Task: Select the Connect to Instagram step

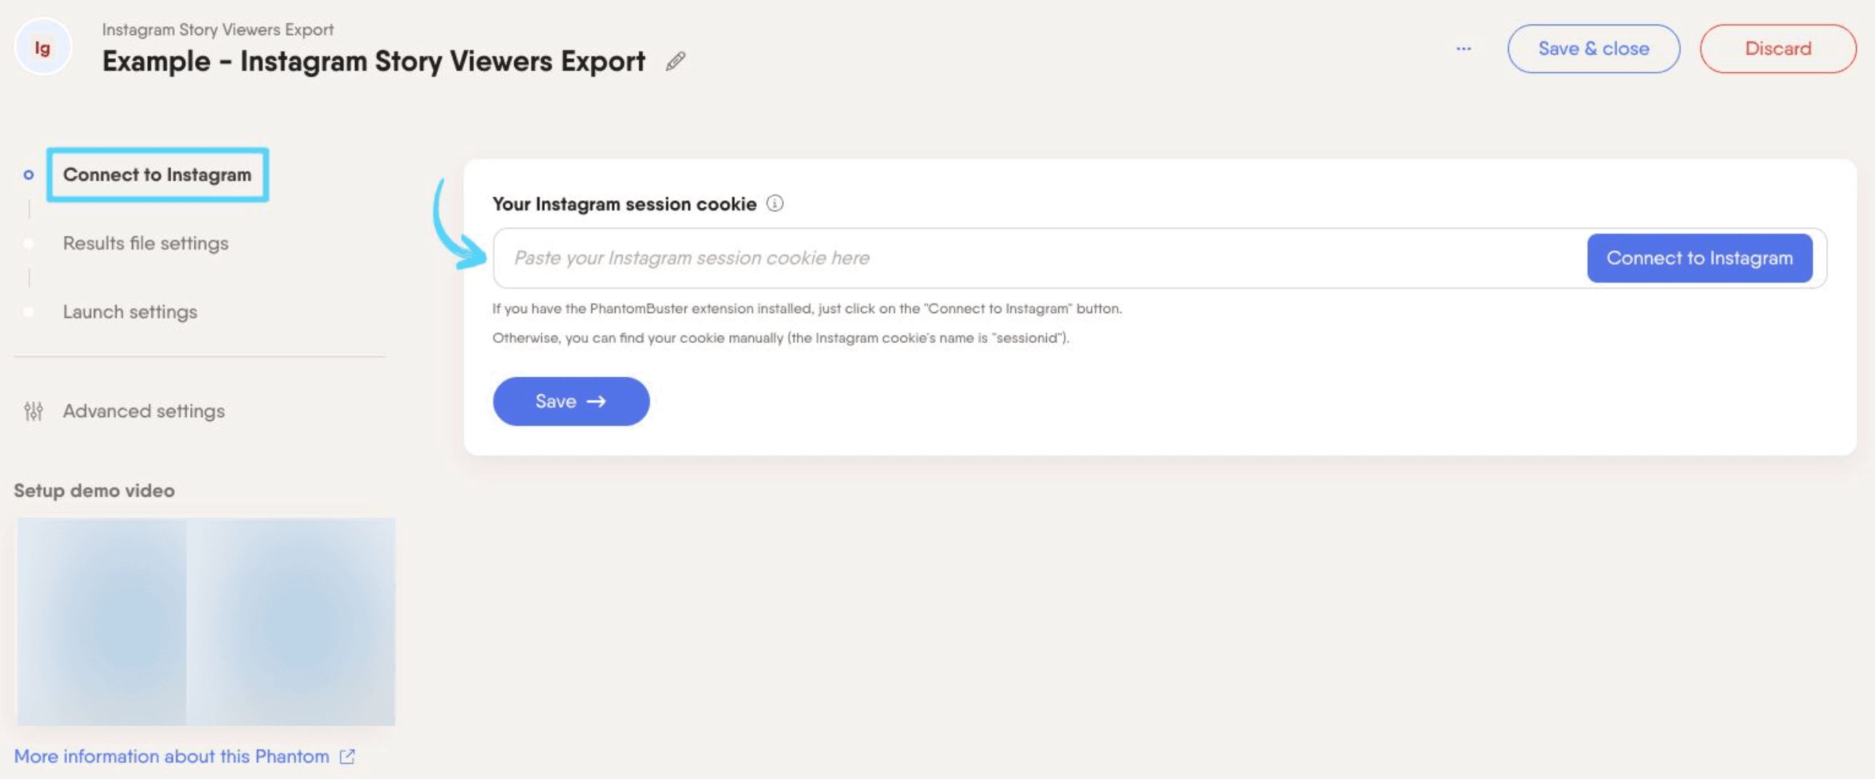Action: click(157, 175)
